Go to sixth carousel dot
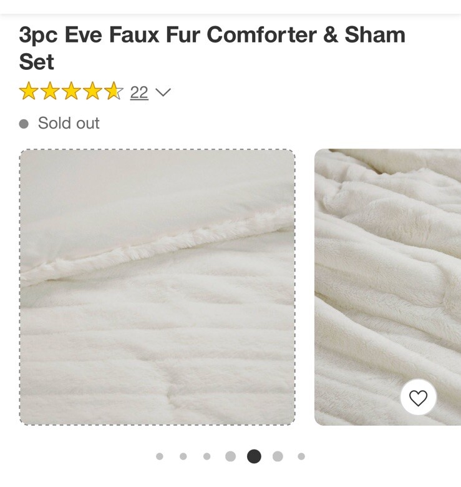The image size is (461, 487). coord(278,456)
